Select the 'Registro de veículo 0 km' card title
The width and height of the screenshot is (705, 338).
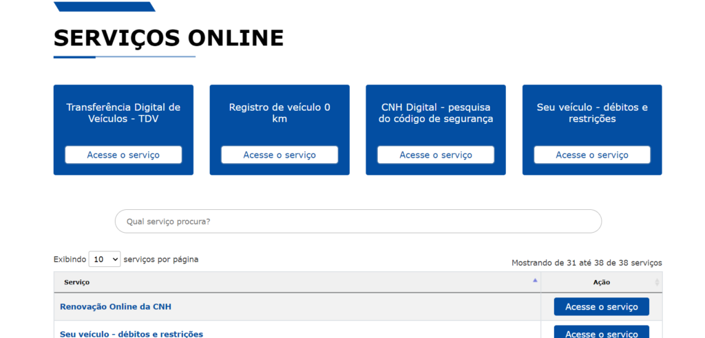(x=280, y=113)
